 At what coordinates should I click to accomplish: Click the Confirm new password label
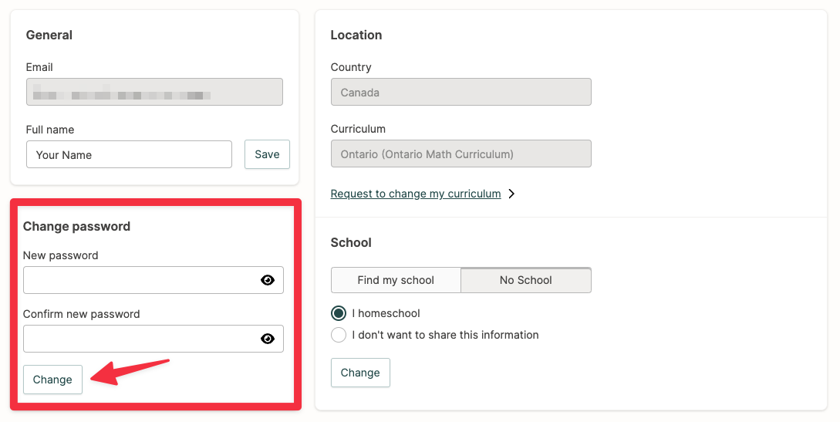tap(82, 314)
